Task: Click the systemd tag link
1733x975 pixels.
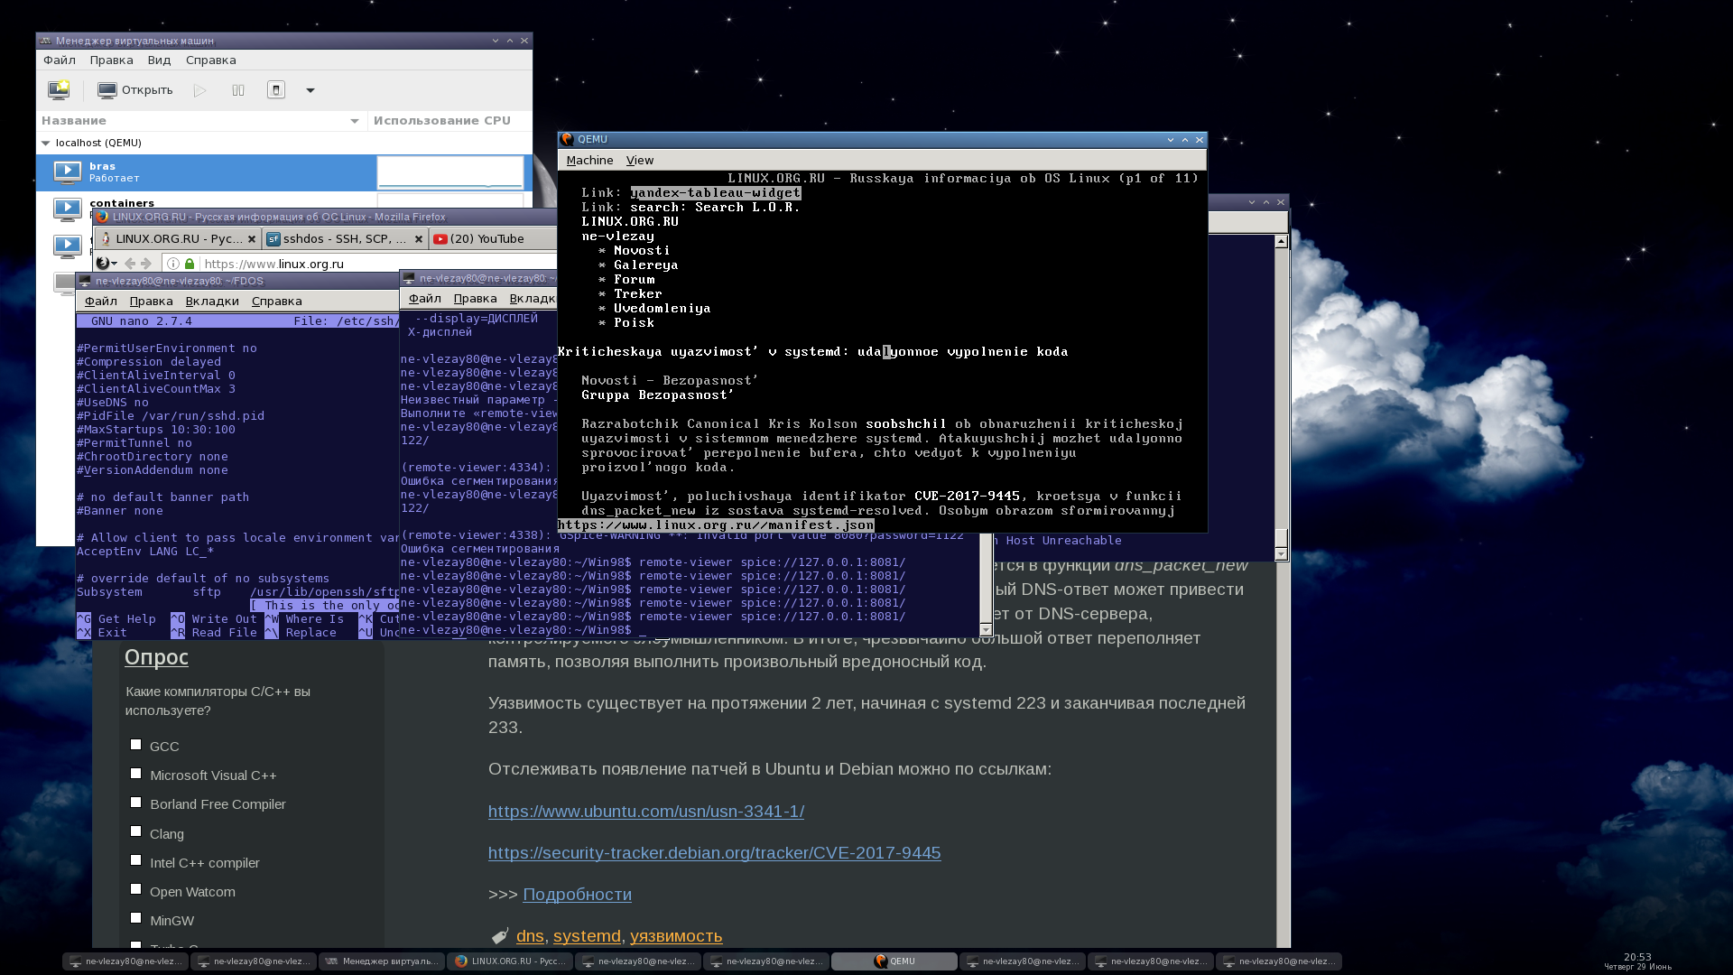Action: pyautogui.click(x=587, y=936)
